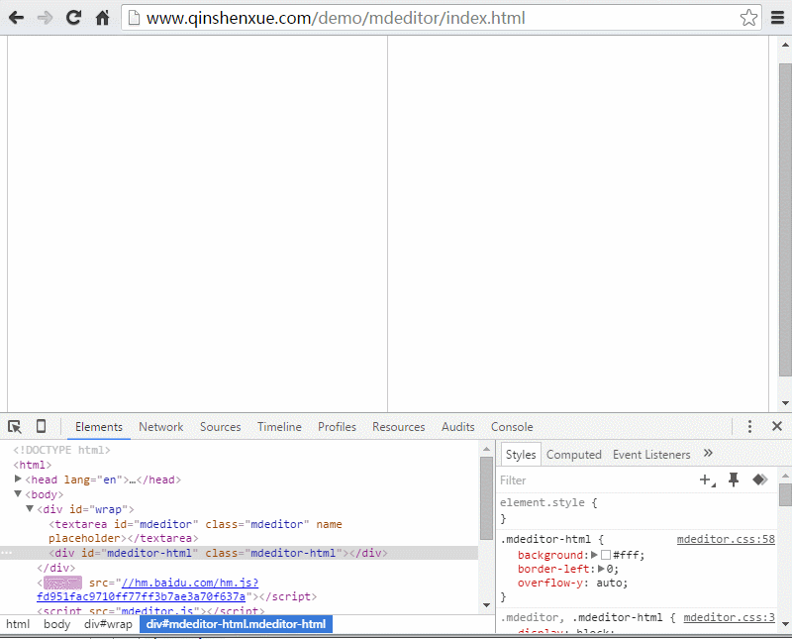Activate the inspect element picker icon
792x639 pixels.
15,427
